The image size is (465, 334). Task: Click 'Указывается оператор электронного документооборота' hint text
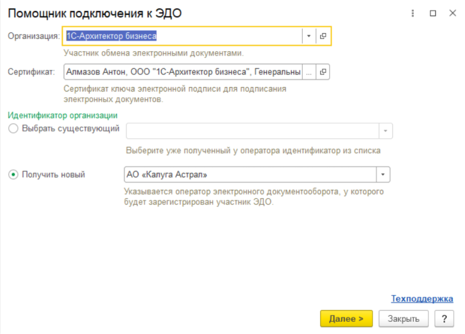(254, 197)
